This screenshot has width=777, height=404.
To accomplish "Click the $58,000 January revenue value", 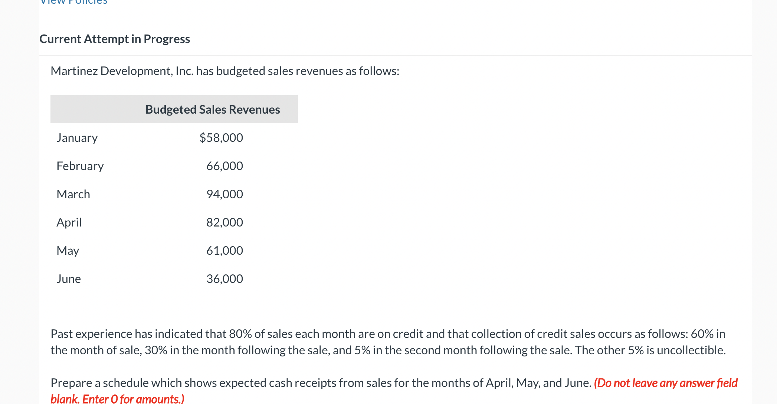I will click(221, 138).
